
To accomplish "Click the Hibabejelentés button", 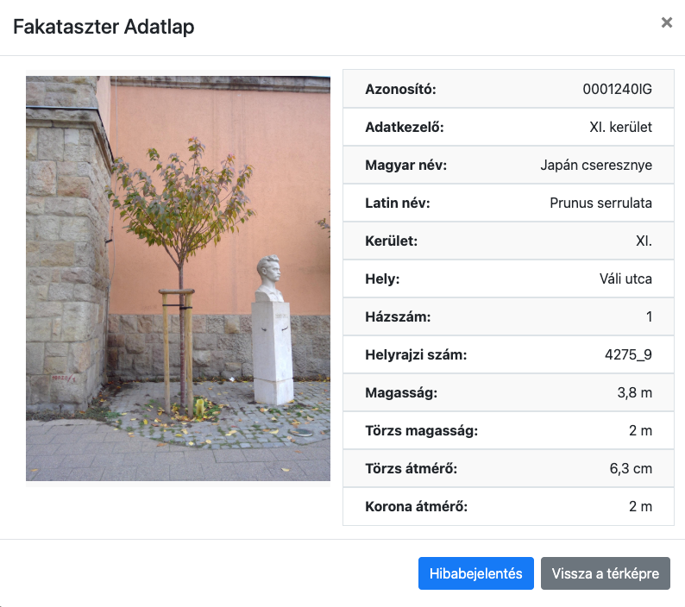I will [475, 573].
